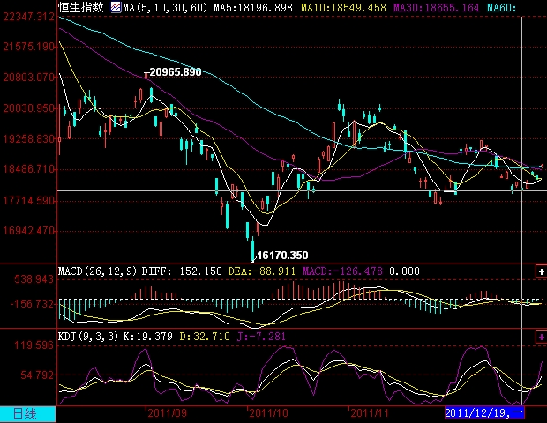This screenshot has width=547, height=423.
Task: Click the 20803.070 price axis label
Action: (28, 77)
